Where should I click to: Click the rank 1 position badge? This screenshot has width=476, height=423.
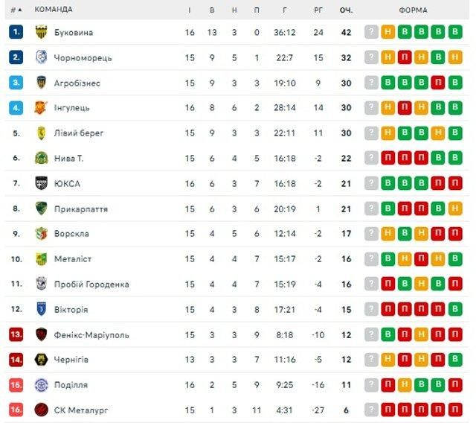(x=16, y=32)
